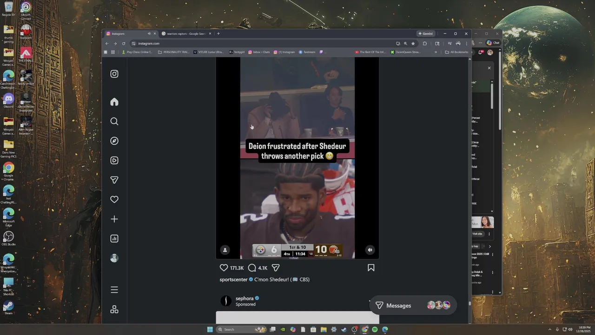595x335 pixels.
Task: Open Steam from the taskbar
Action: [x=344, y=329]
